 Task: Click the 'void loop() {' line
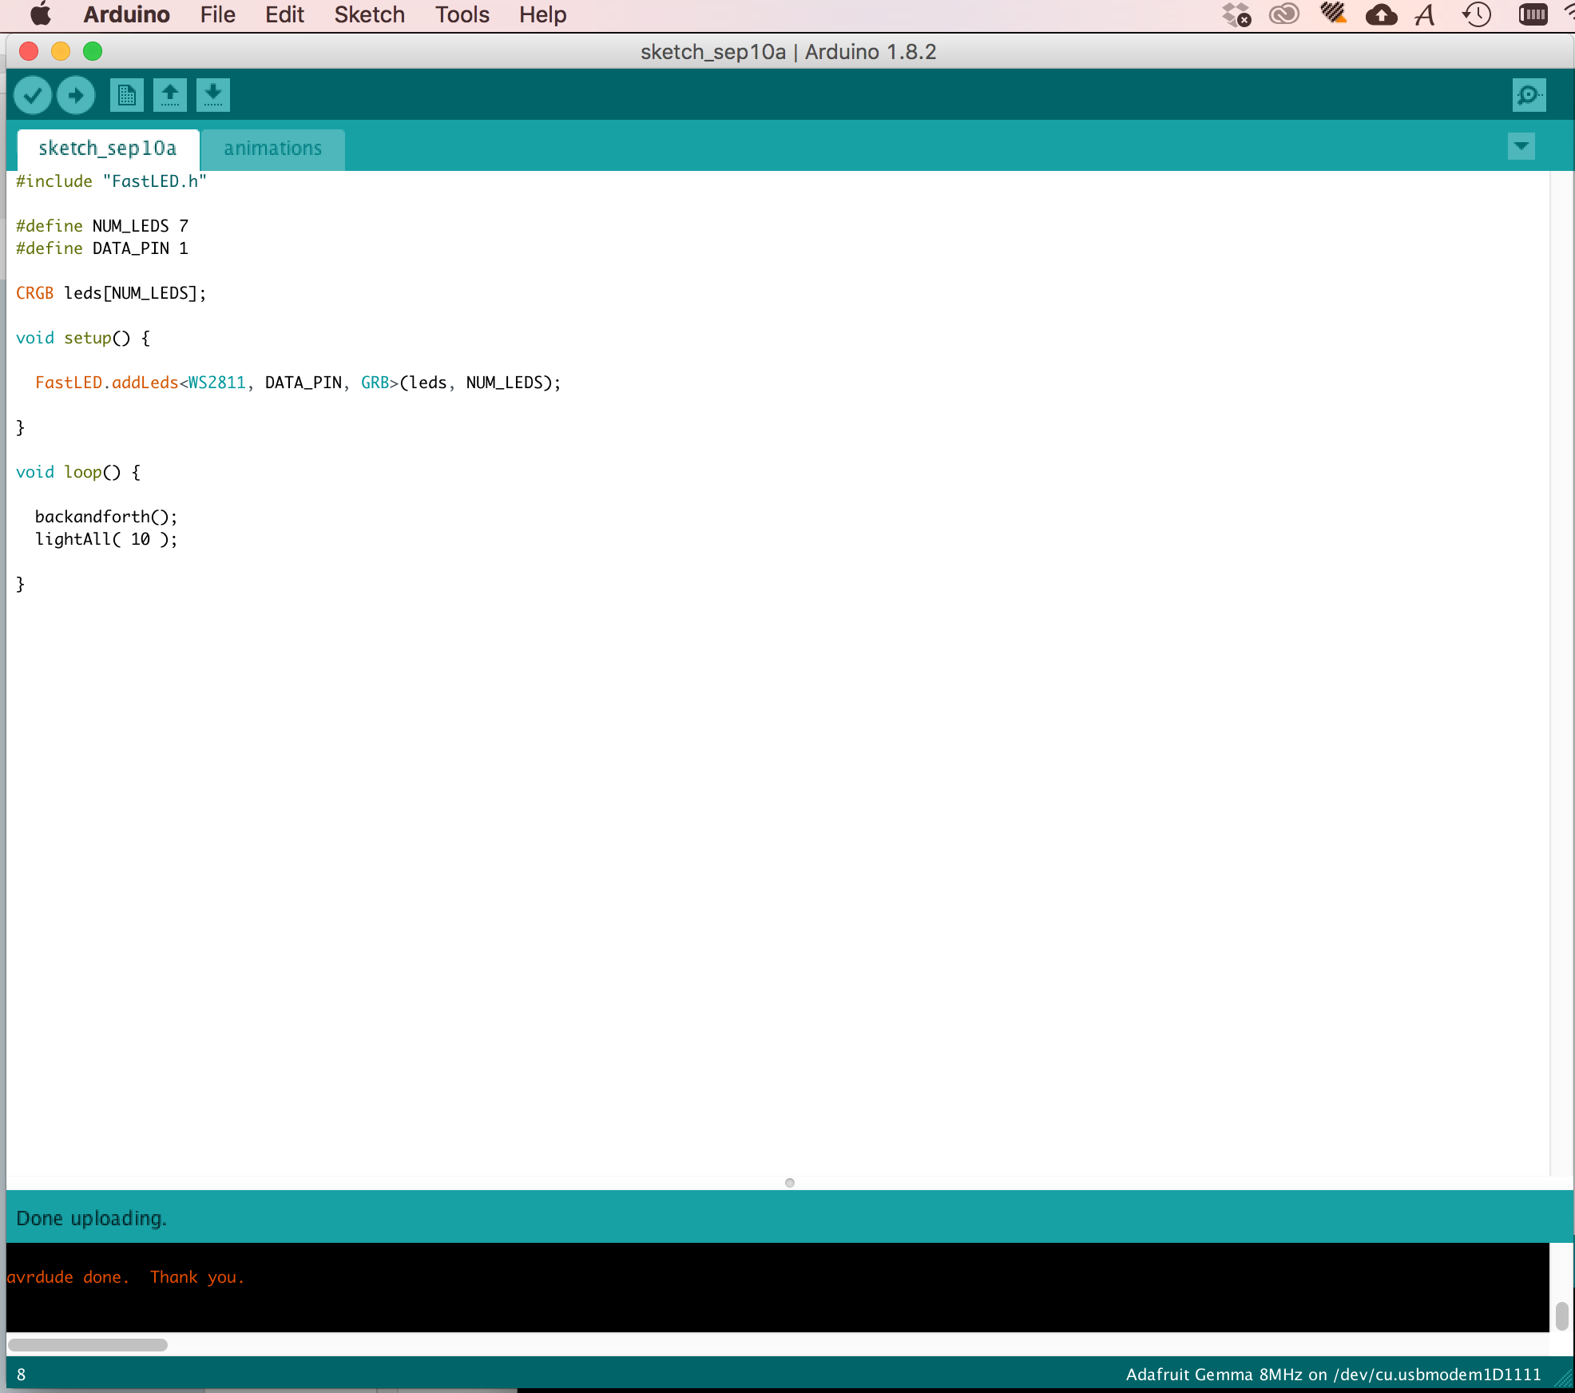pos(78,472)
